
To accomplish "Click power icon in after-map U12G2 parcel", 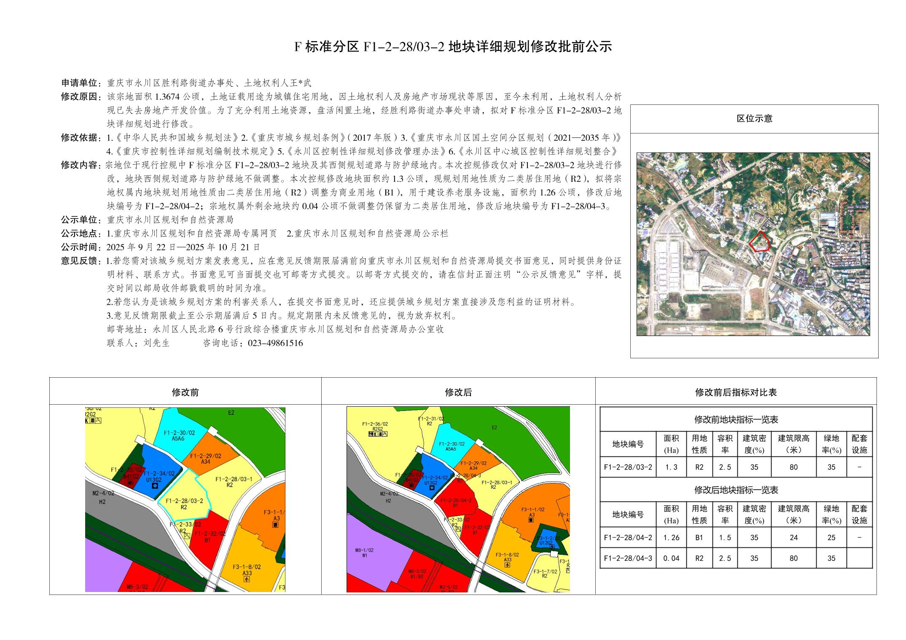I will 552,547.
